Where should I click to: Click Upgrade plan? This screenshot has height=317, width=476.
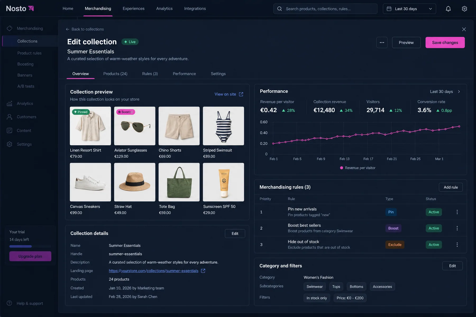(30, 256)
